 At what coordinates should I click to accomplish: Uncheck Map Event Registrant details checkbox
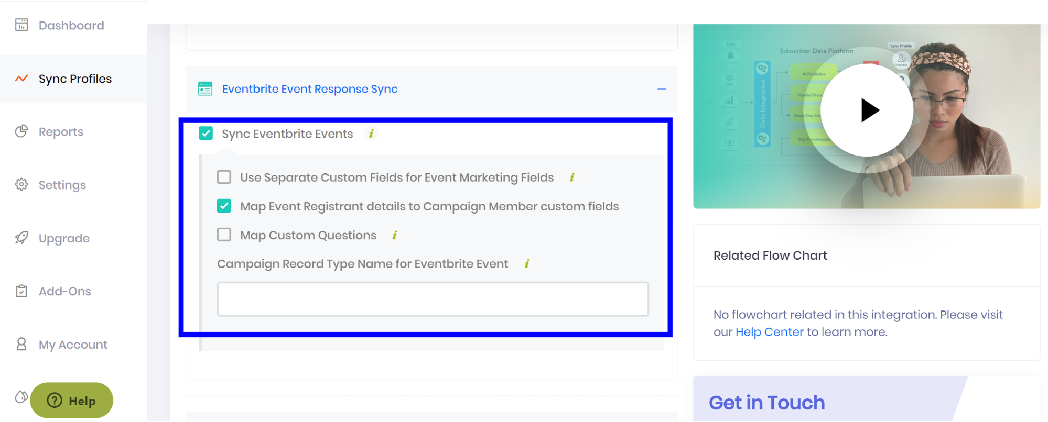224,206
